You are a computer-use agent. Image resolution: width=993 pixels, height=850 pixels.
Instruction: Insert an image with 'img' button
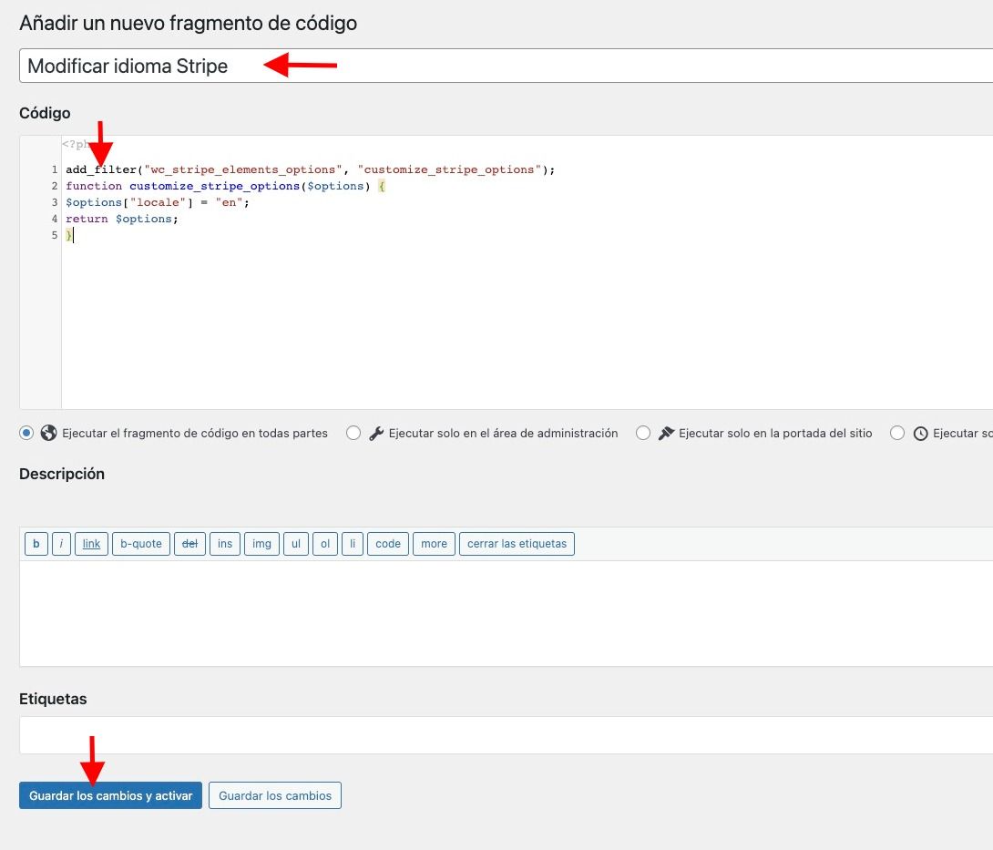[x=261, y=544]
